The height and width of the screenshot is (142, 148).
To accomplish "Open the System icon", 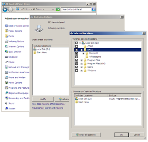I will [6, 108].
